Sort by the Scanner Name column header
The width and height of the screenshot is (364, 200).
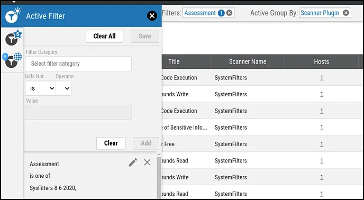coord(248,61)
